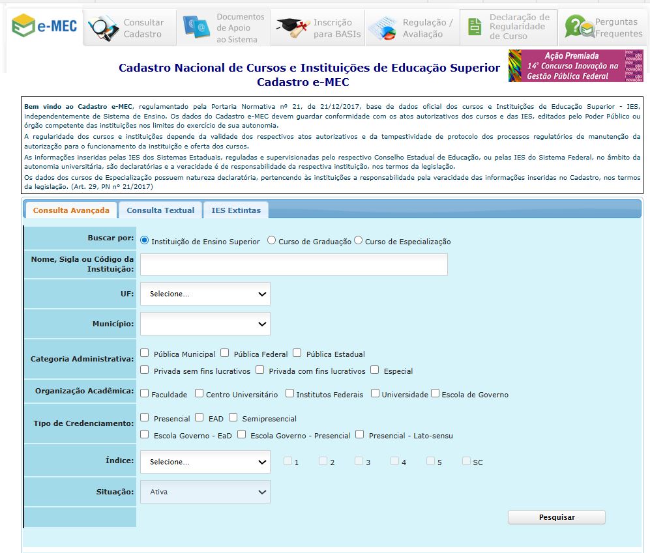The height and width of the screenshot is (553, 650).
Task: Focus the institution name input field
Action: 294,264
